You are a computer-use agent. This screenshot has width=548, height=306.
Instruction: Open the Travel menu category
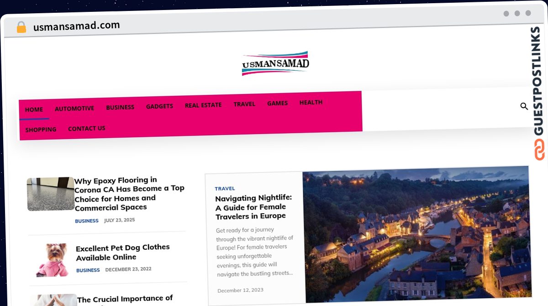pyautogui.click(x=244, y=104)
